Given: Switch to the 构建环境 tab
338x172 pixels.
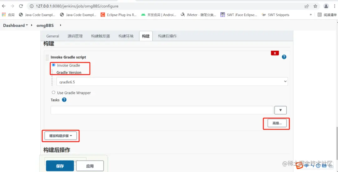Looking at the screenshot, I should (126, 36).
